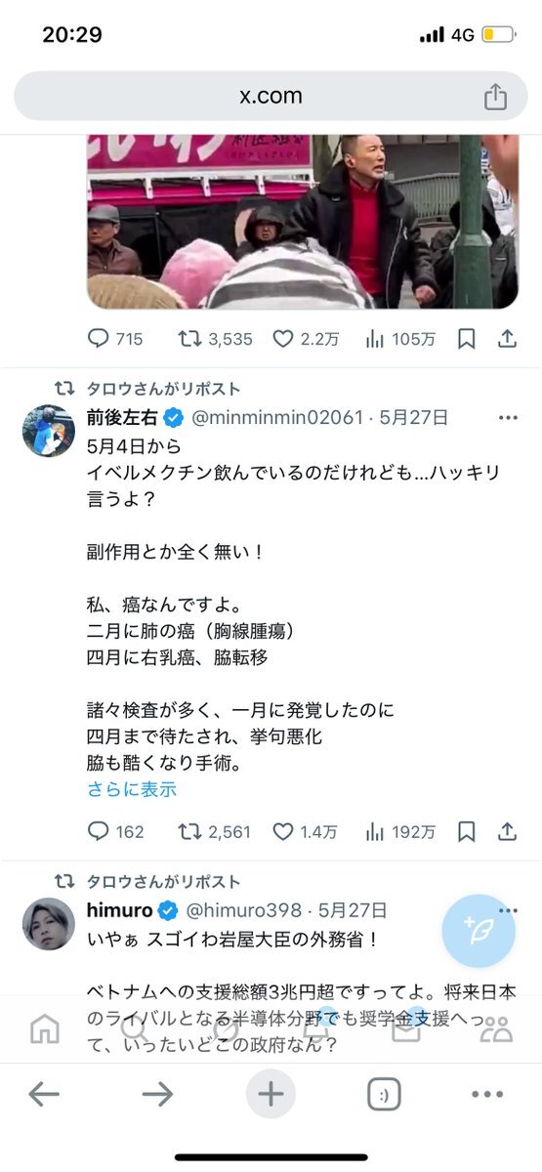This screenshot has height=1172, width=542.
Task: Like the ivermectin tweet with 1.4万 likes
Action: point(283,831)
